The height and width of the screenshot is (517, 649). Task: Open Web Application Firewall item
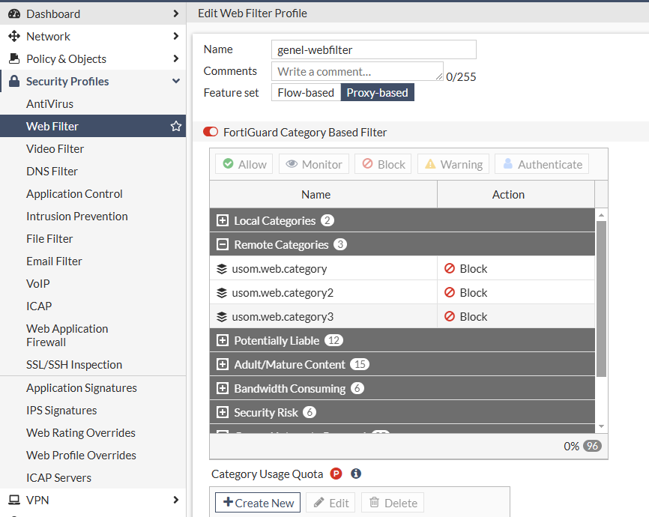pyautogui.click(x=67, y=335)
